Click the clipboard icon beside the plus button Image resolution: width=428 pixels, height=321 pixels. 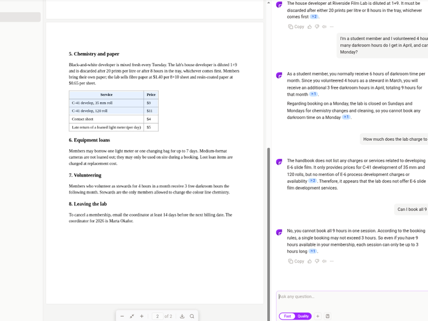tap(327, 316)
